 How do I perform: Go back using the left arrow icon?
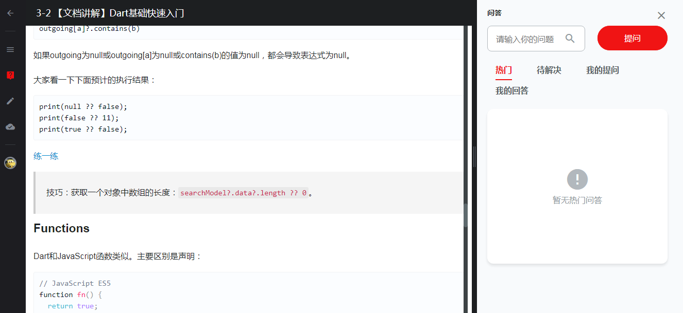[10, 13]
